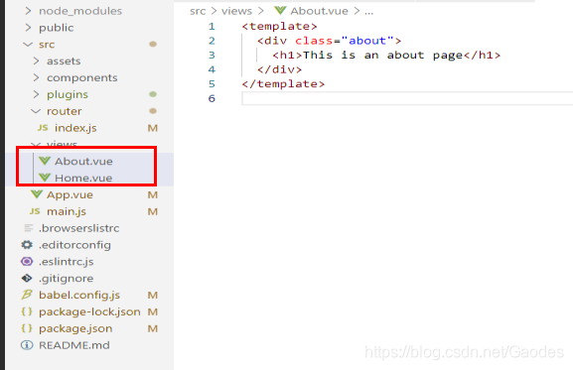The width and height of the screenshot is (573, 370).
Task: Select the plugins folder label
Action: [68, 94]
